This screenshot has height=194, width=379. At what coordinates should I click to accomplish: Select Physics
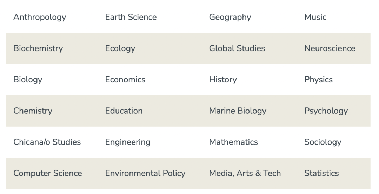[318, 80]
